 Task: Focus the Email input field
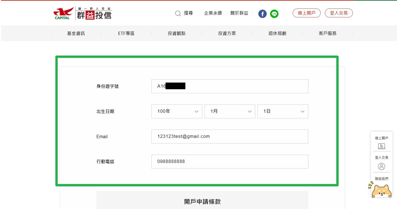click(x=229, y=137)
